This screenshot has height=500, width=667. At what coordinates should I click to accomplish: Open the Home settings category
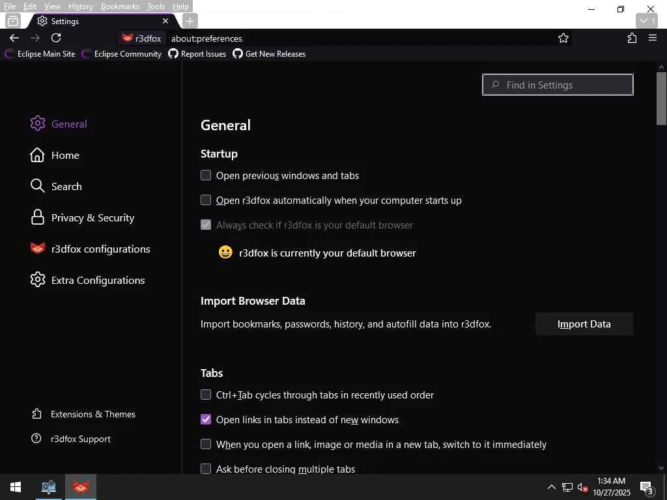[x=55, y=155]
